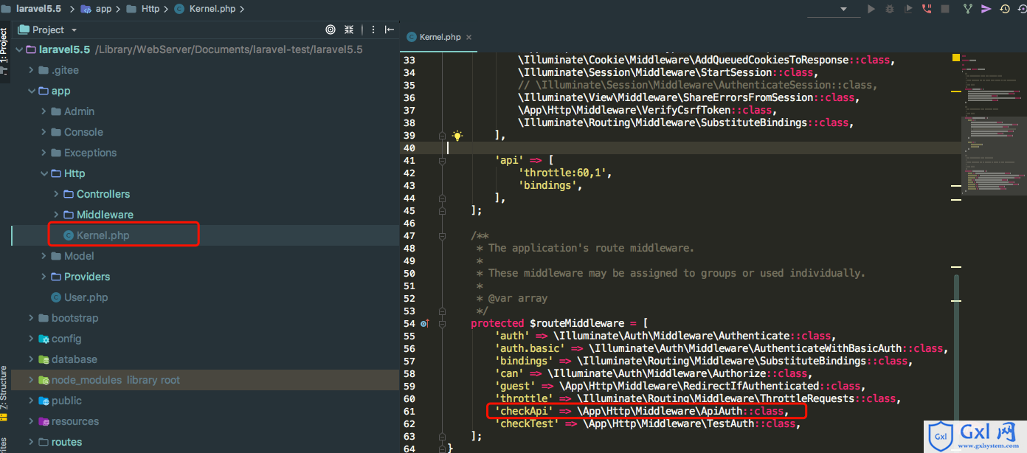Close the Kernel.php editor tab
1027x453 pixels.
pos(468,37)
